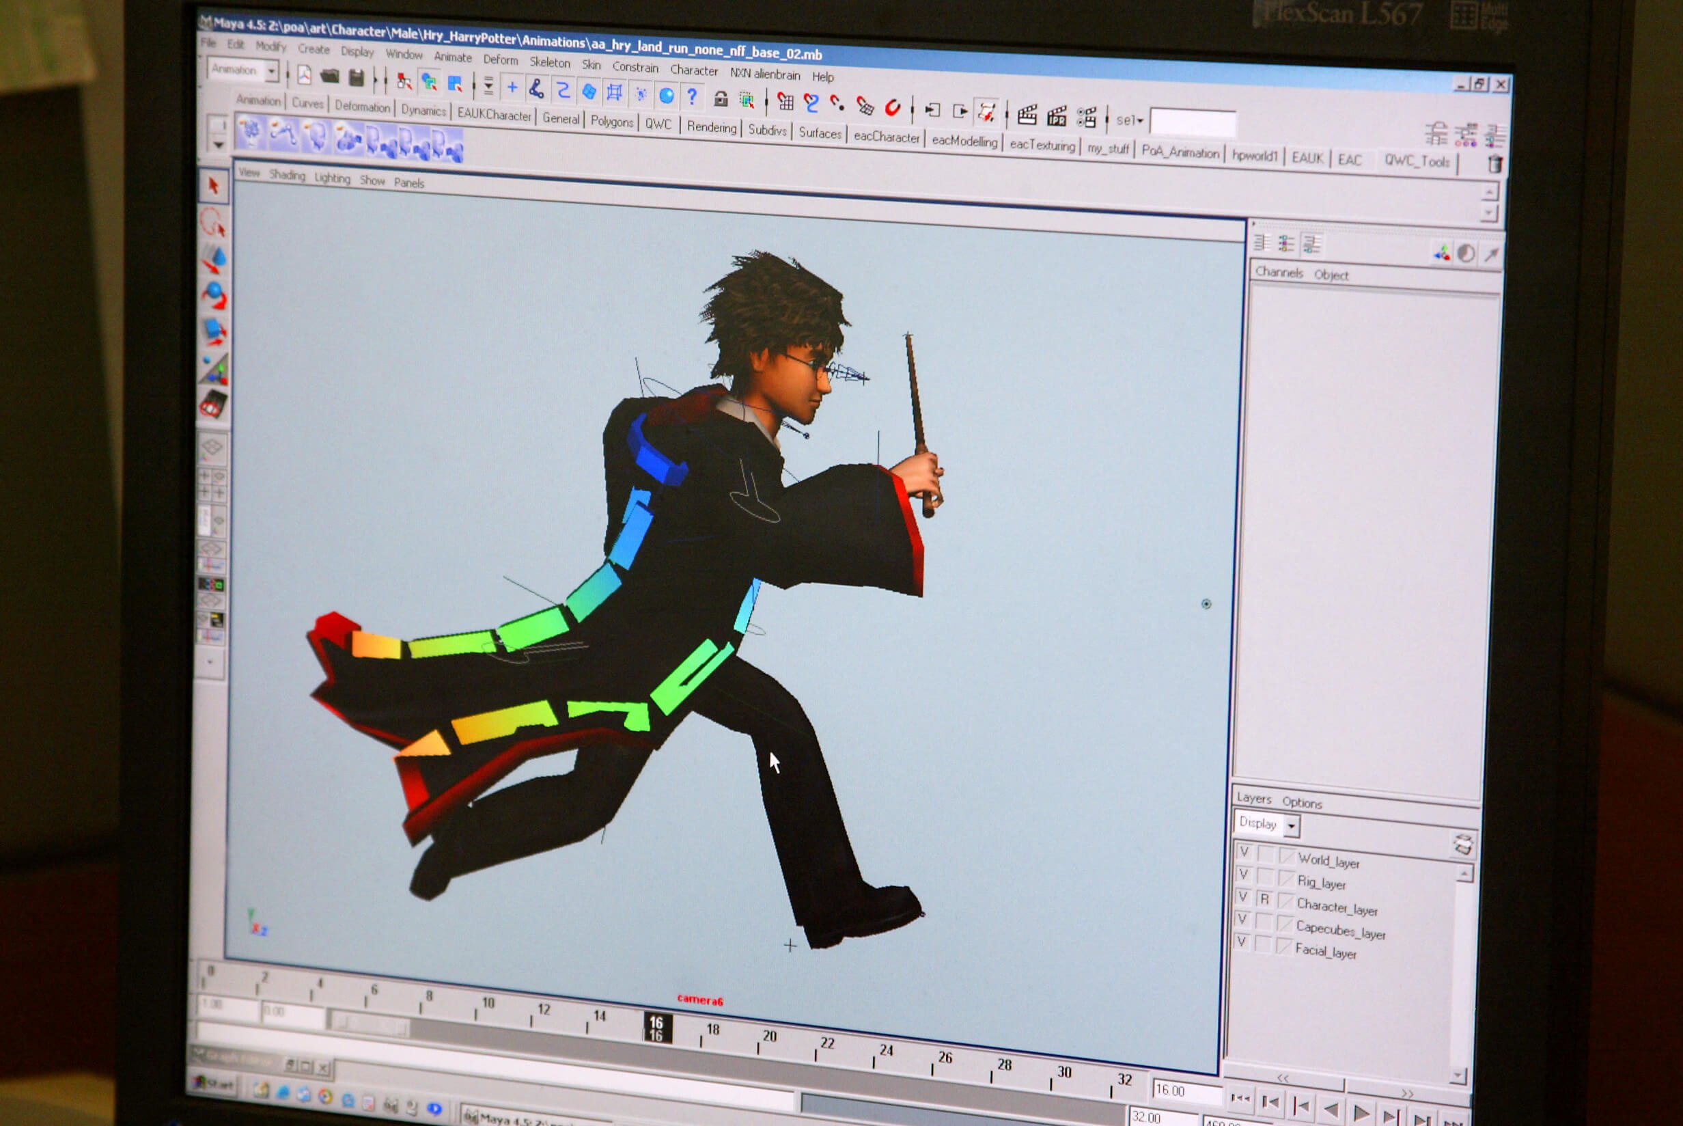
Task: Click the blue plus handles mask icon
Action: click(512, 87)
